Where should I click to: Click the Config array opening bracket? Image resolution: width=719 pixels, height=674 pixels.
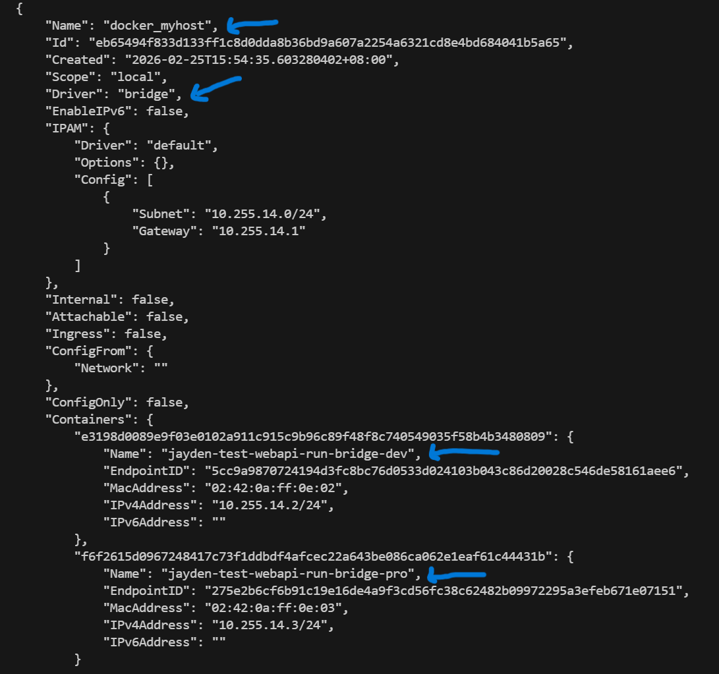(150, 180)
